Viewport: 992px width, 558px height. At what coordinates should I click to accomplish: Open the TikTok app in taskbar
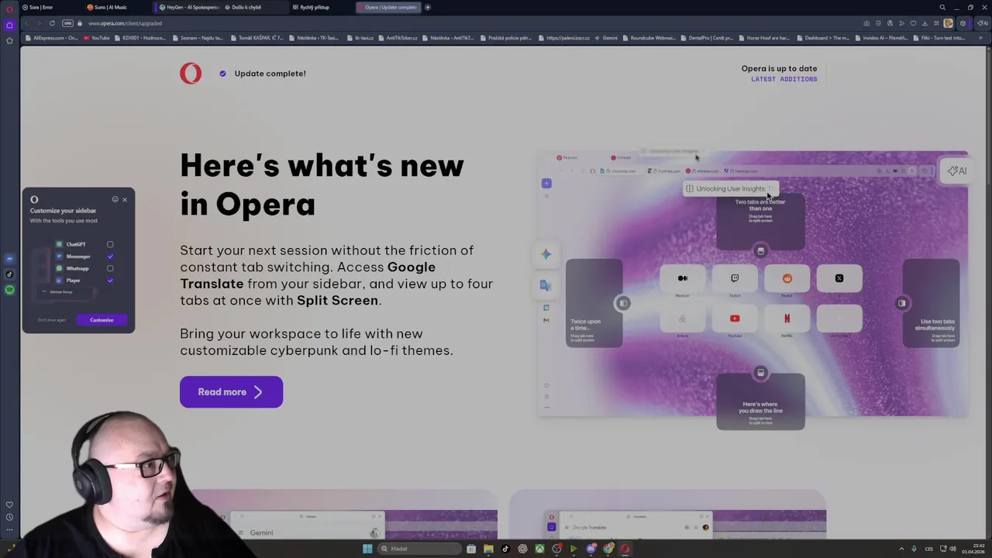coord(505,549)
